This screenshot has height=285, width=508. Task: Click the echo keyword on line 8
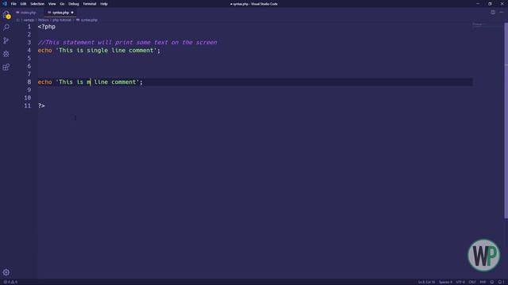pyautogui.click(x=45, y=82)
